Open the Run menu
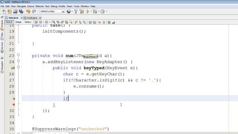 47,6
